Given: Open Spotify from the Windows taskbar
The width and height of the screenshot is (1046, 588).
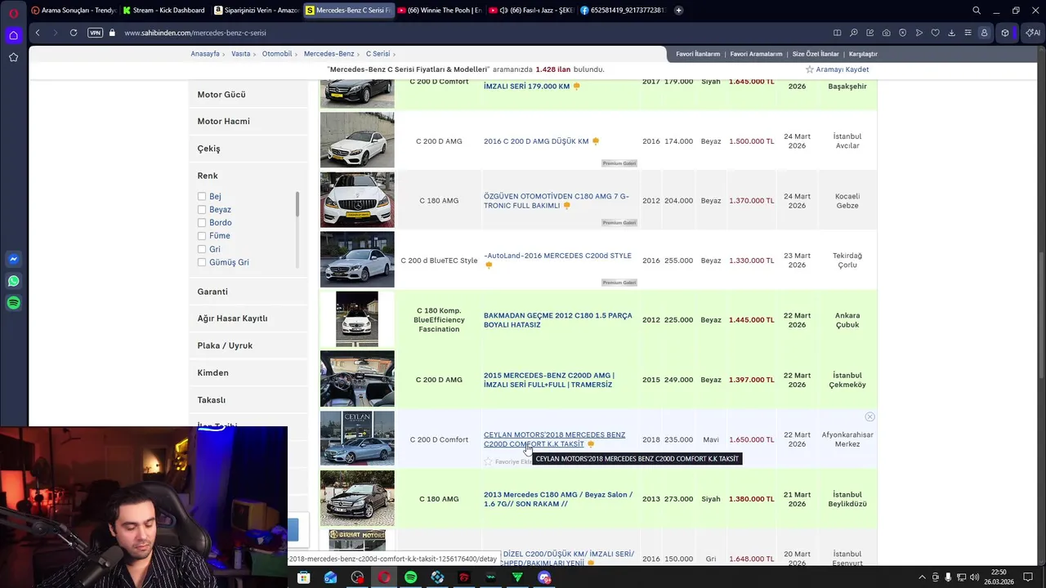Looking at the screenshot, I should pos(410,577).
